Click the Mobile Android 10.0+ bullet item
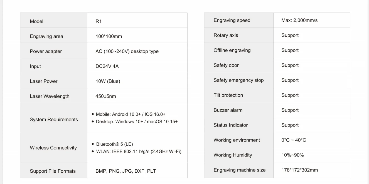The width and height of the screenshot is (369, 184). tap(129, 114)
